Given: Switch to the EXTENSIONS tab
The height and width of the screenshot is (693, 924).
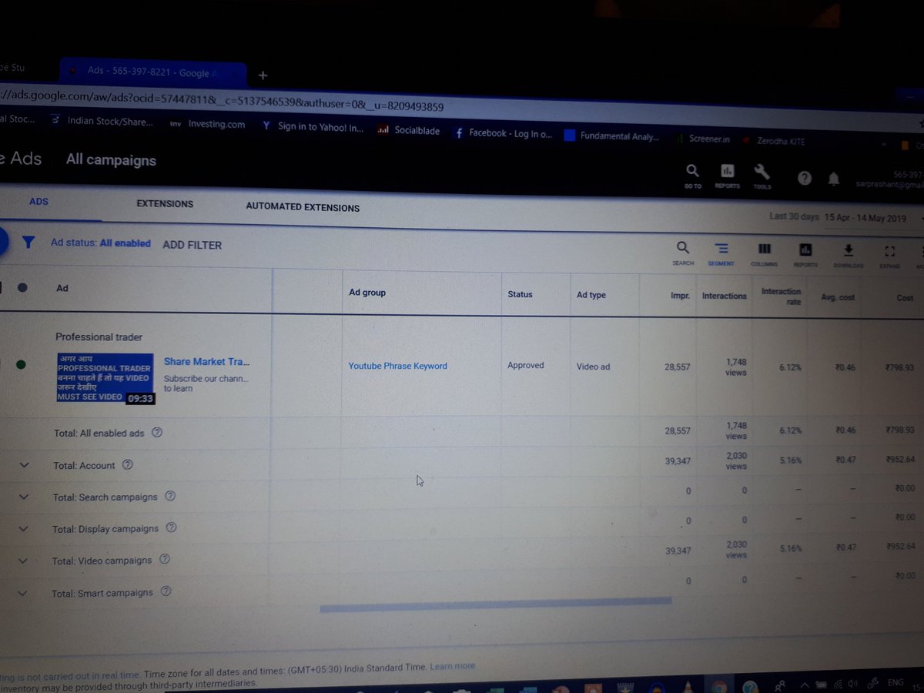Looking at the screenshot, I should (165, 204).
